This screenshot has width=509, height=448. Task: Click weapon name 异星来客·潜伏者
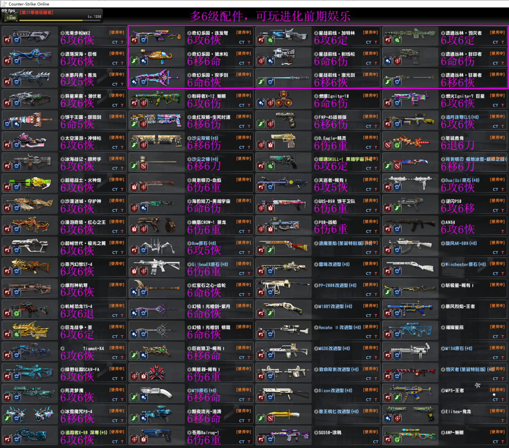83,96
